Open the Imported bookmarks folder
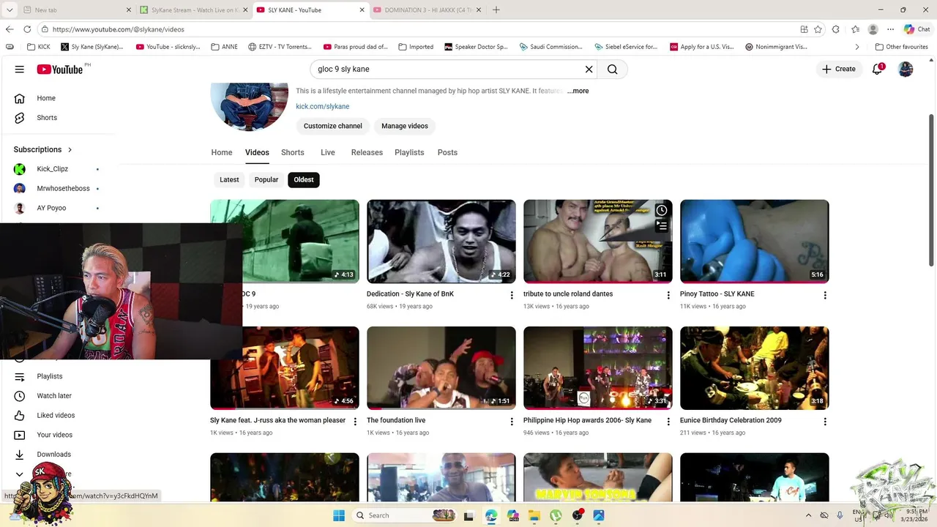Screen dimensions: 937x527 point(416,47)
